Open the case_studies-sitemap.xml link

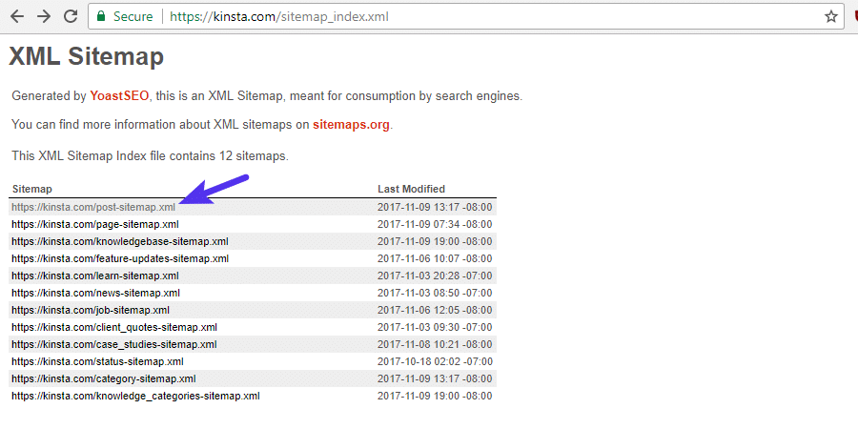point(113,344)
